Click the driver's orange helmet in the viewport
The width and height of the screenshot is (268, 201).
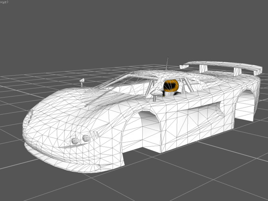171,86
